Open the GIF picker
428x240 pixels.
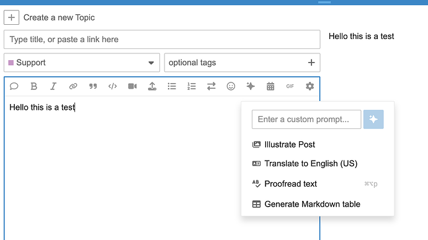[x=290, y=86]
